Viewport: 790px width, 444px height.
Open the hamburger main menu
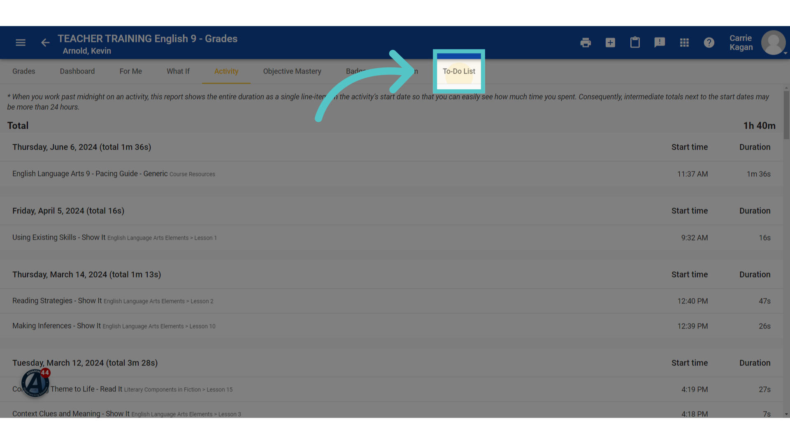click(x=21, y=42)
